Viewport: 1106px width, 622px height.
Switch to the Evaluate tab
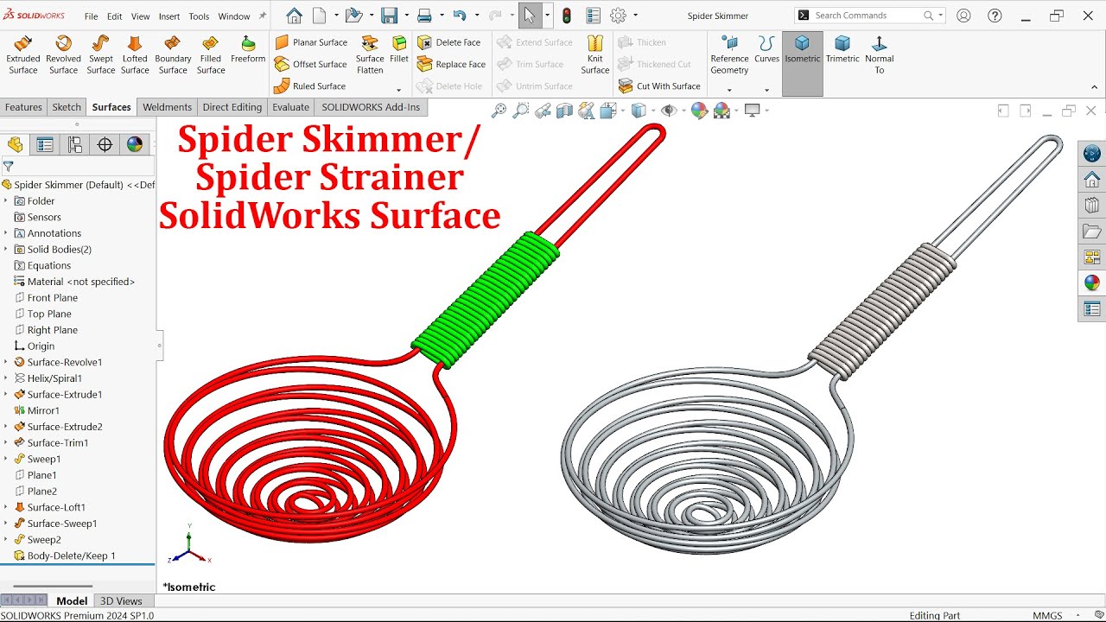(290, 107)
